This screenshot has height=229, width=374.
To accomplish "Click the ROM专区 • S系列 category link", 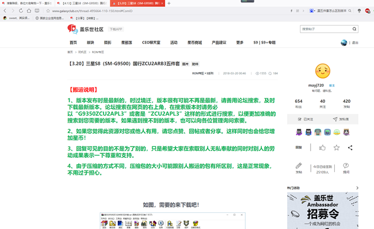I will pos(203,73).
